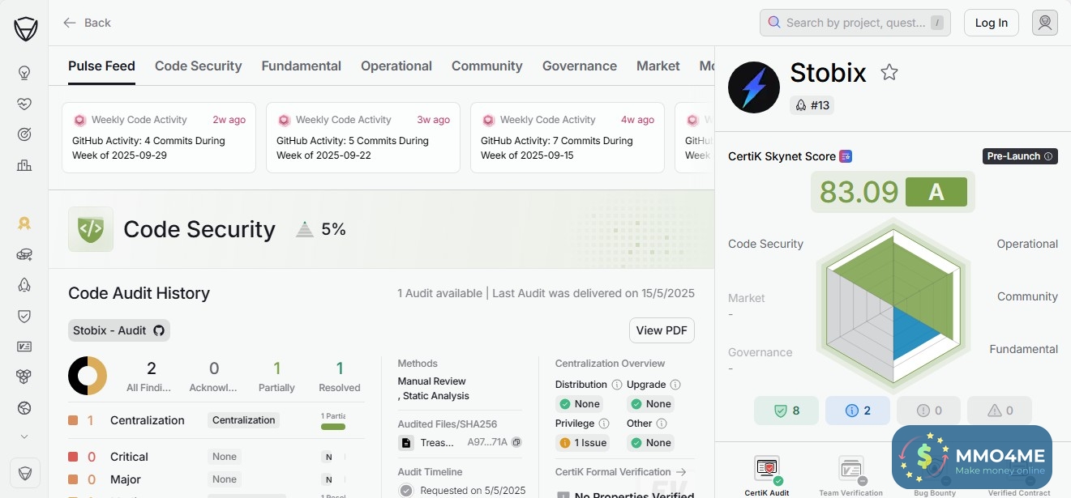Click the green shield 8 badge
The width and height of the screenshot is (1071, 498).
point(786,411)
